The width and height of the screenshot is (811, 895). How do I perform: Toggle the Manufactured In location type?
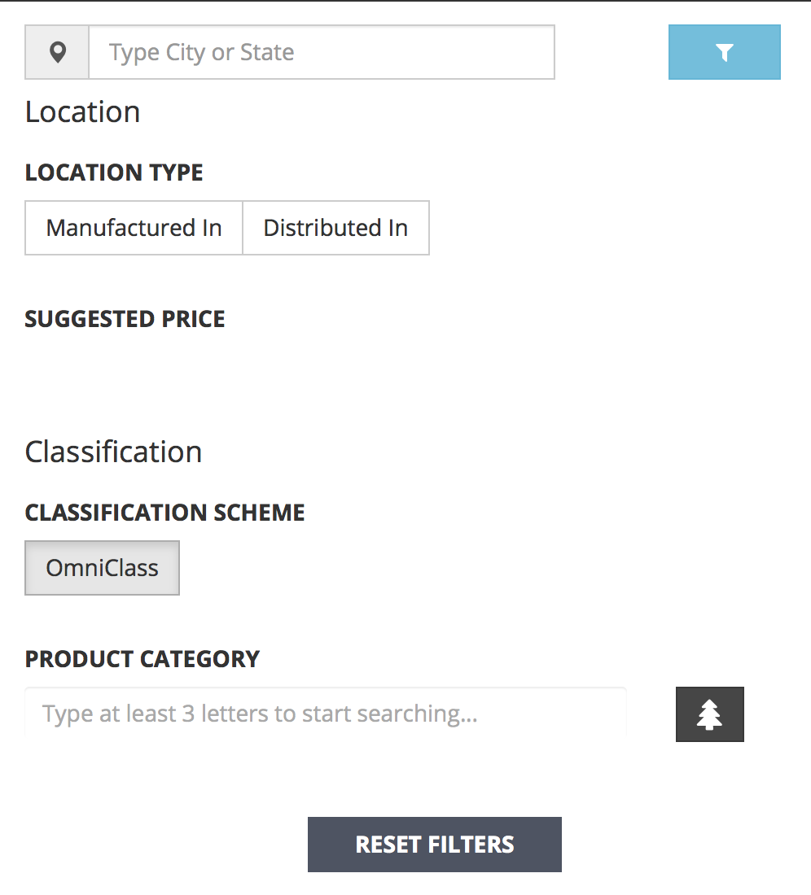coord(134,228)
